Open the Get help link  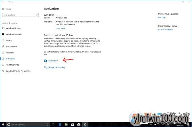click(x=162, y=18)
